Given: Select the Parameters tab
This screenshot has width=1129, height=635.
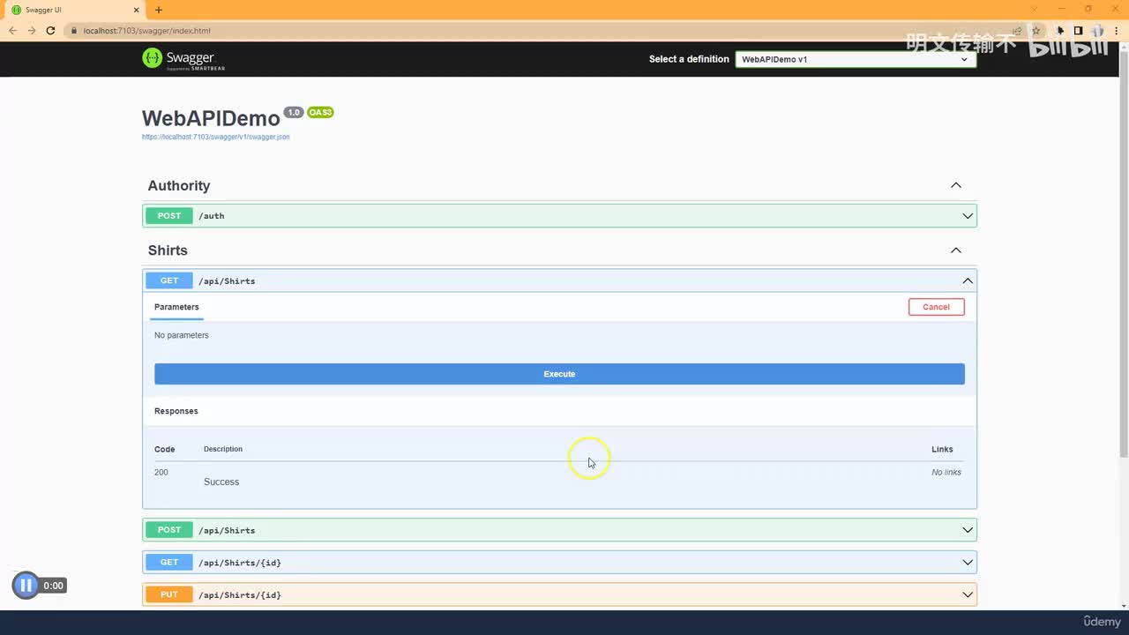Looking at the screenshot, I should (x=176, y=307).
